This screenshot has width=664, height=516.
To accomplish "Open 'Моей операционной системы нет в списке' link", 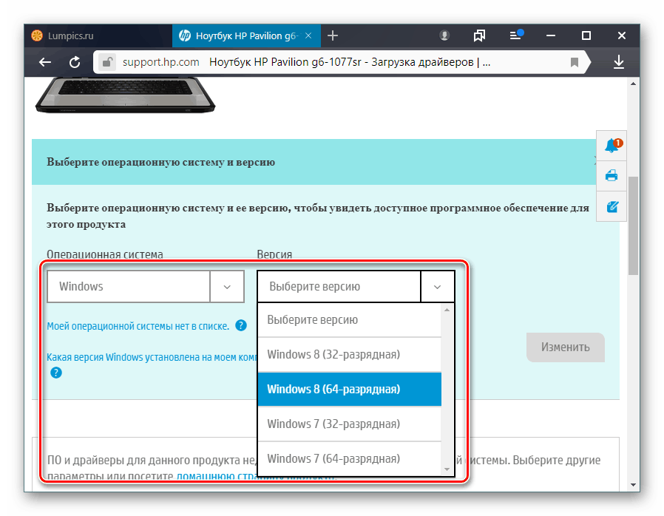I will pos(138,326).
